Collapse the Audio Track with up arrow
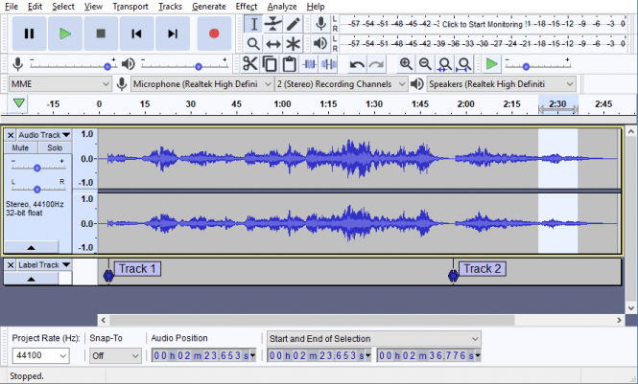 pyautogui.click(x=31, y=247)
